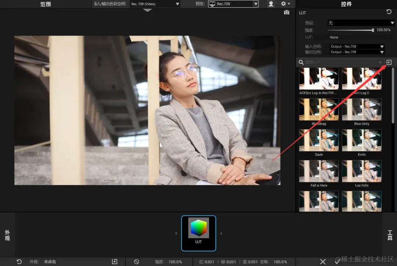Viewport: 397px width, 266px height.
Task: Click the 100.00% strength value in LUT panel
Action: point(383,30)
